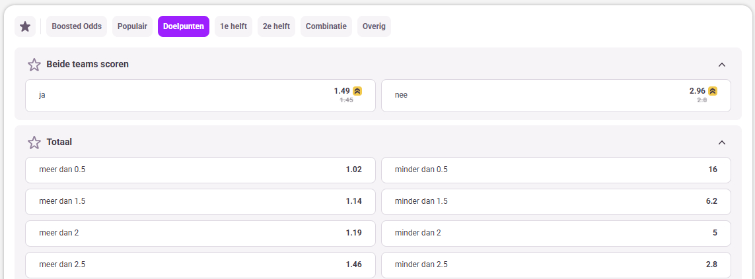Click boosted odds icon next to 1.49
Screen dimensions: 755x279
coord(357,91)
